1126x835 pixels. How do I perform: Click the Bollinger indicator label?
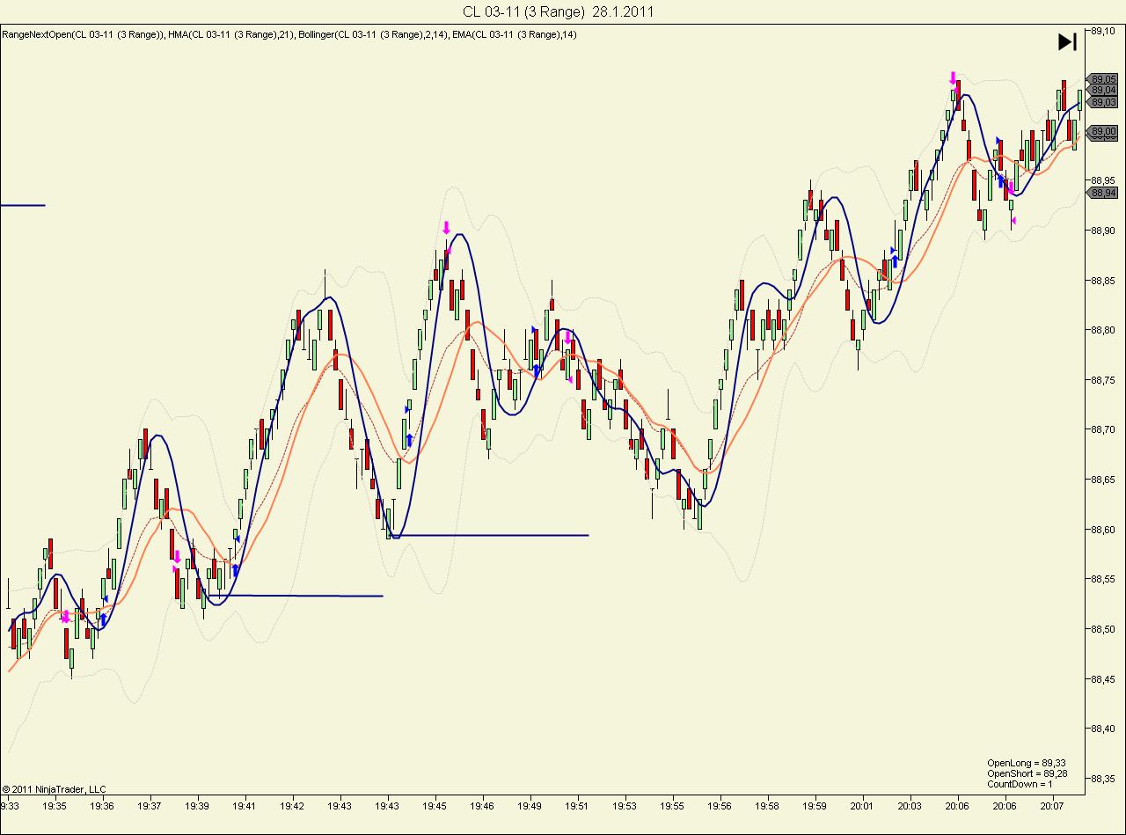coord(375,34)
